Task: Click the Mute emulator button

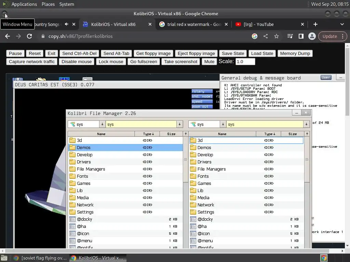Action: [209, 62]
